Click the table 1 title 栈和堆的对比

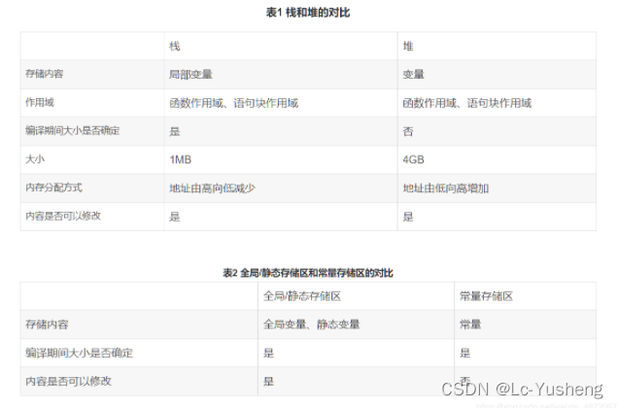click(x=308, y=13)
